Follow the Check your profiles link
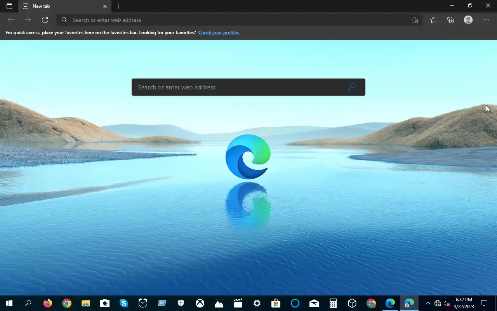497x311 pixels. [219, 33]
